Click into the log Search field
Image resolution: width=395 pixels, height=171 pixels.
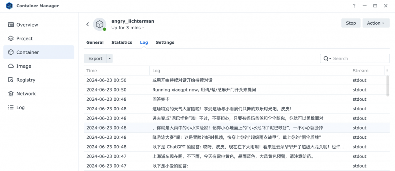pos(360,59)
